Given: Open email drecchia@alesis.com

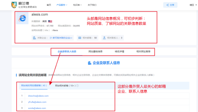Looking at the screenshot, I should click(x=38, y=96).
